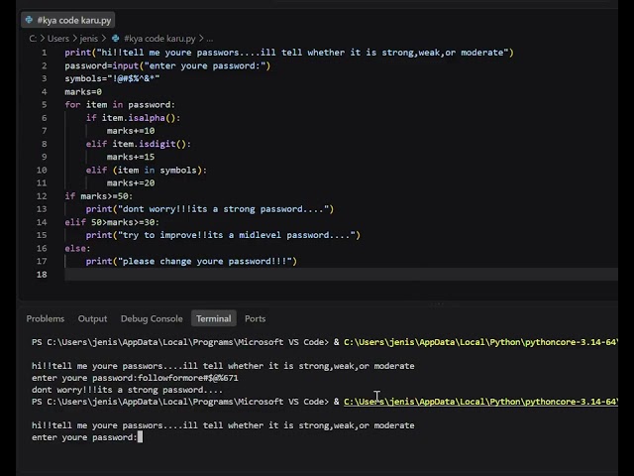Viewport: 634px width, 476px height.
Task: Open the Ports panel tab
Action: click(256, 319)
